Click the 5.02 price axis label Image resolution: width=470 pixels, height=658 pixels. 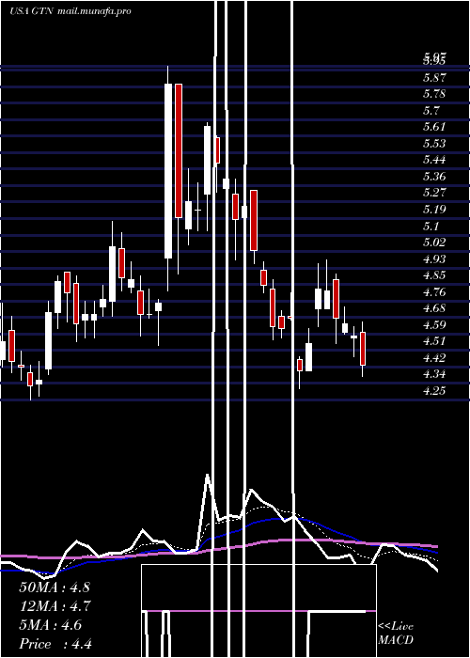(x=434, y=243)
